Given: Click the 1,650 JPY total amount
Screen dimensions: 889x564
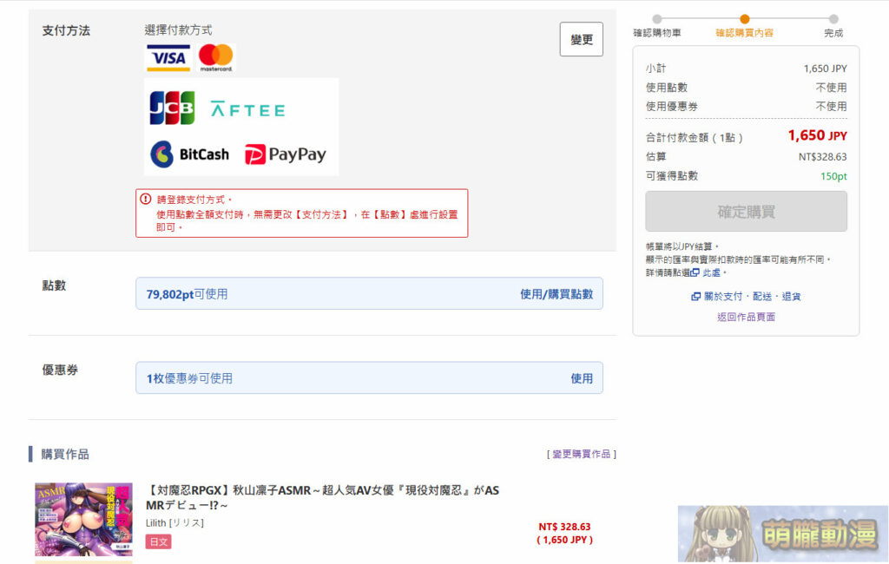Looking at the screenshot, I should (817, 135).
